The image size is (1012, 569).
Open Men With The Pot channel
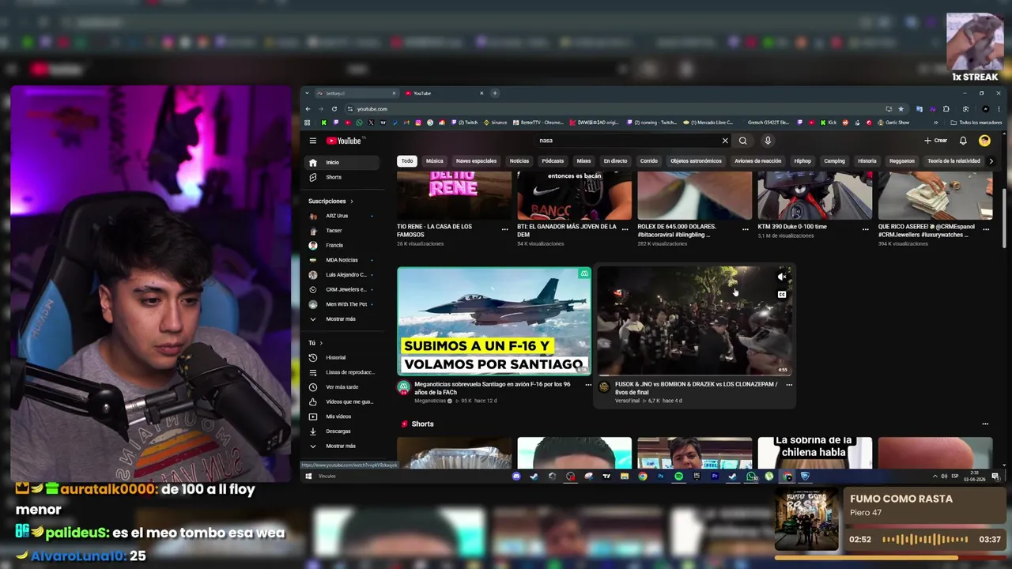[344, 304]
